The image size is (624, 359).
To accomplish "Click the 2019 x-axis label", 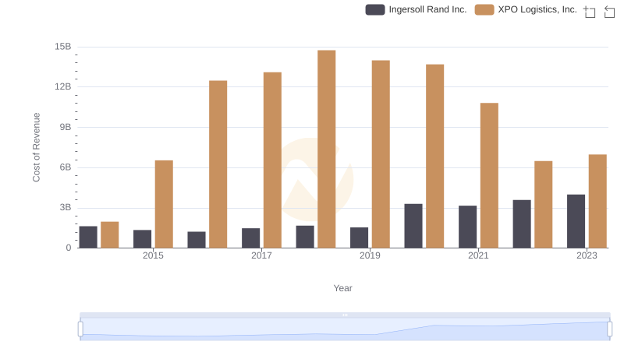I will 370,255.
